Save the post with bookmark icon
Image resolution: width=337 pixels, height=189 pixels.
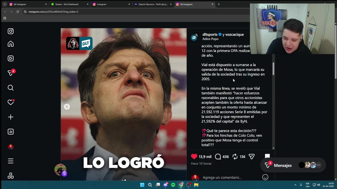pyautogui.click(x=267, y=156)
